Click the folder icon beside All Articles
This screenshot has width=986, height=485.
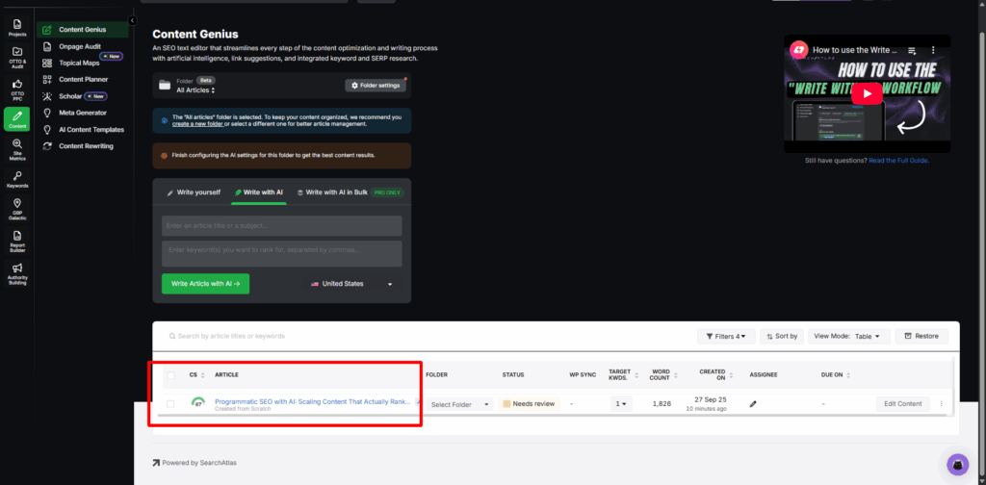[165, 86]
